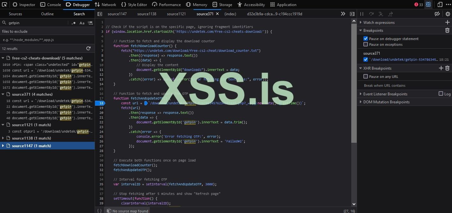This screenshot has width=452, height=213.
Task: Open the Application panel
Action: [x=283, y=4]
